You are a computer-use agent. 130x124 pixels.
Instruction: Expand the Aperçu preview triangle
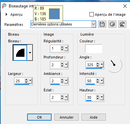(6, 14)
